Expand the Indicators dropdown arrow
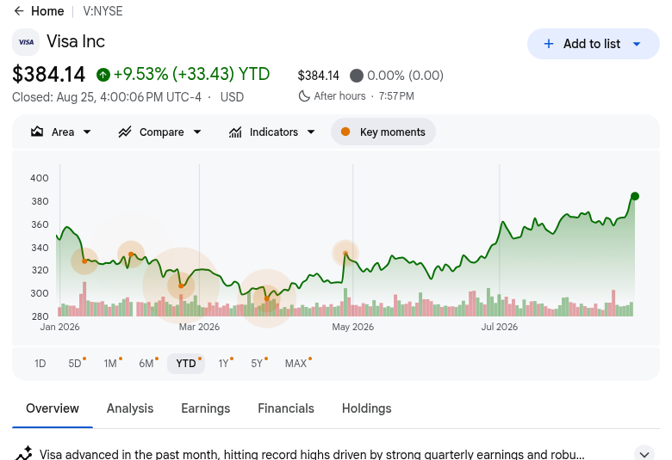The width and height of the screenshot is (672, 460). [x=311, y=132]
